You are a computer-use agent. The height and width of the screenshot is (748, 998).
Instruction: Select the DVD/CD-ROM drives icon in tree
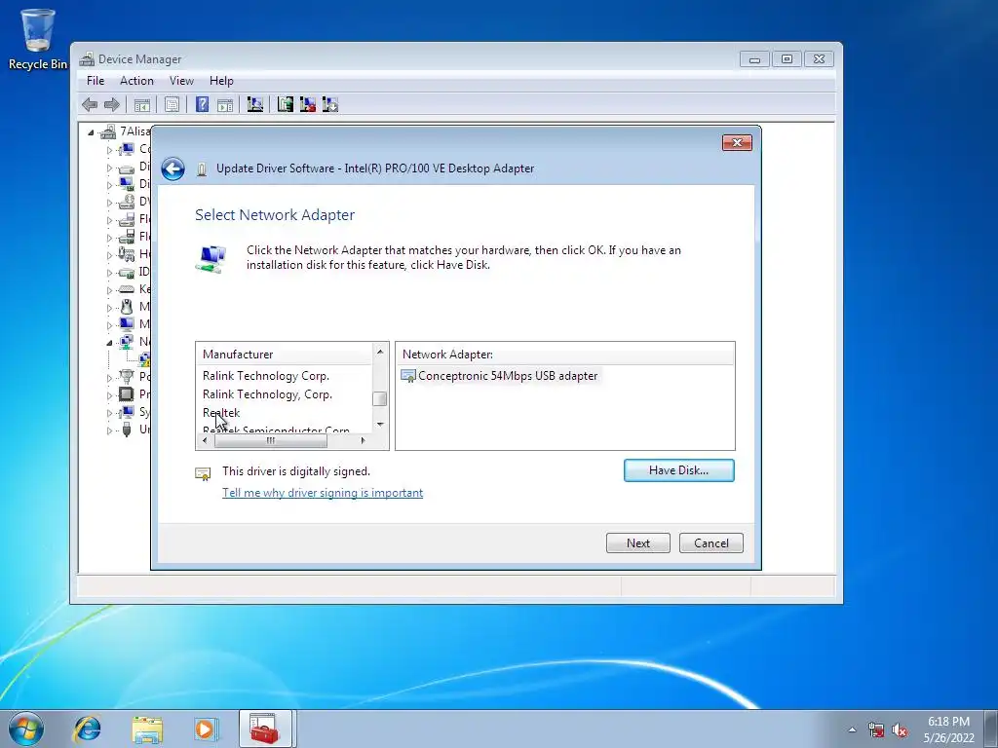(x=127, y=202)
